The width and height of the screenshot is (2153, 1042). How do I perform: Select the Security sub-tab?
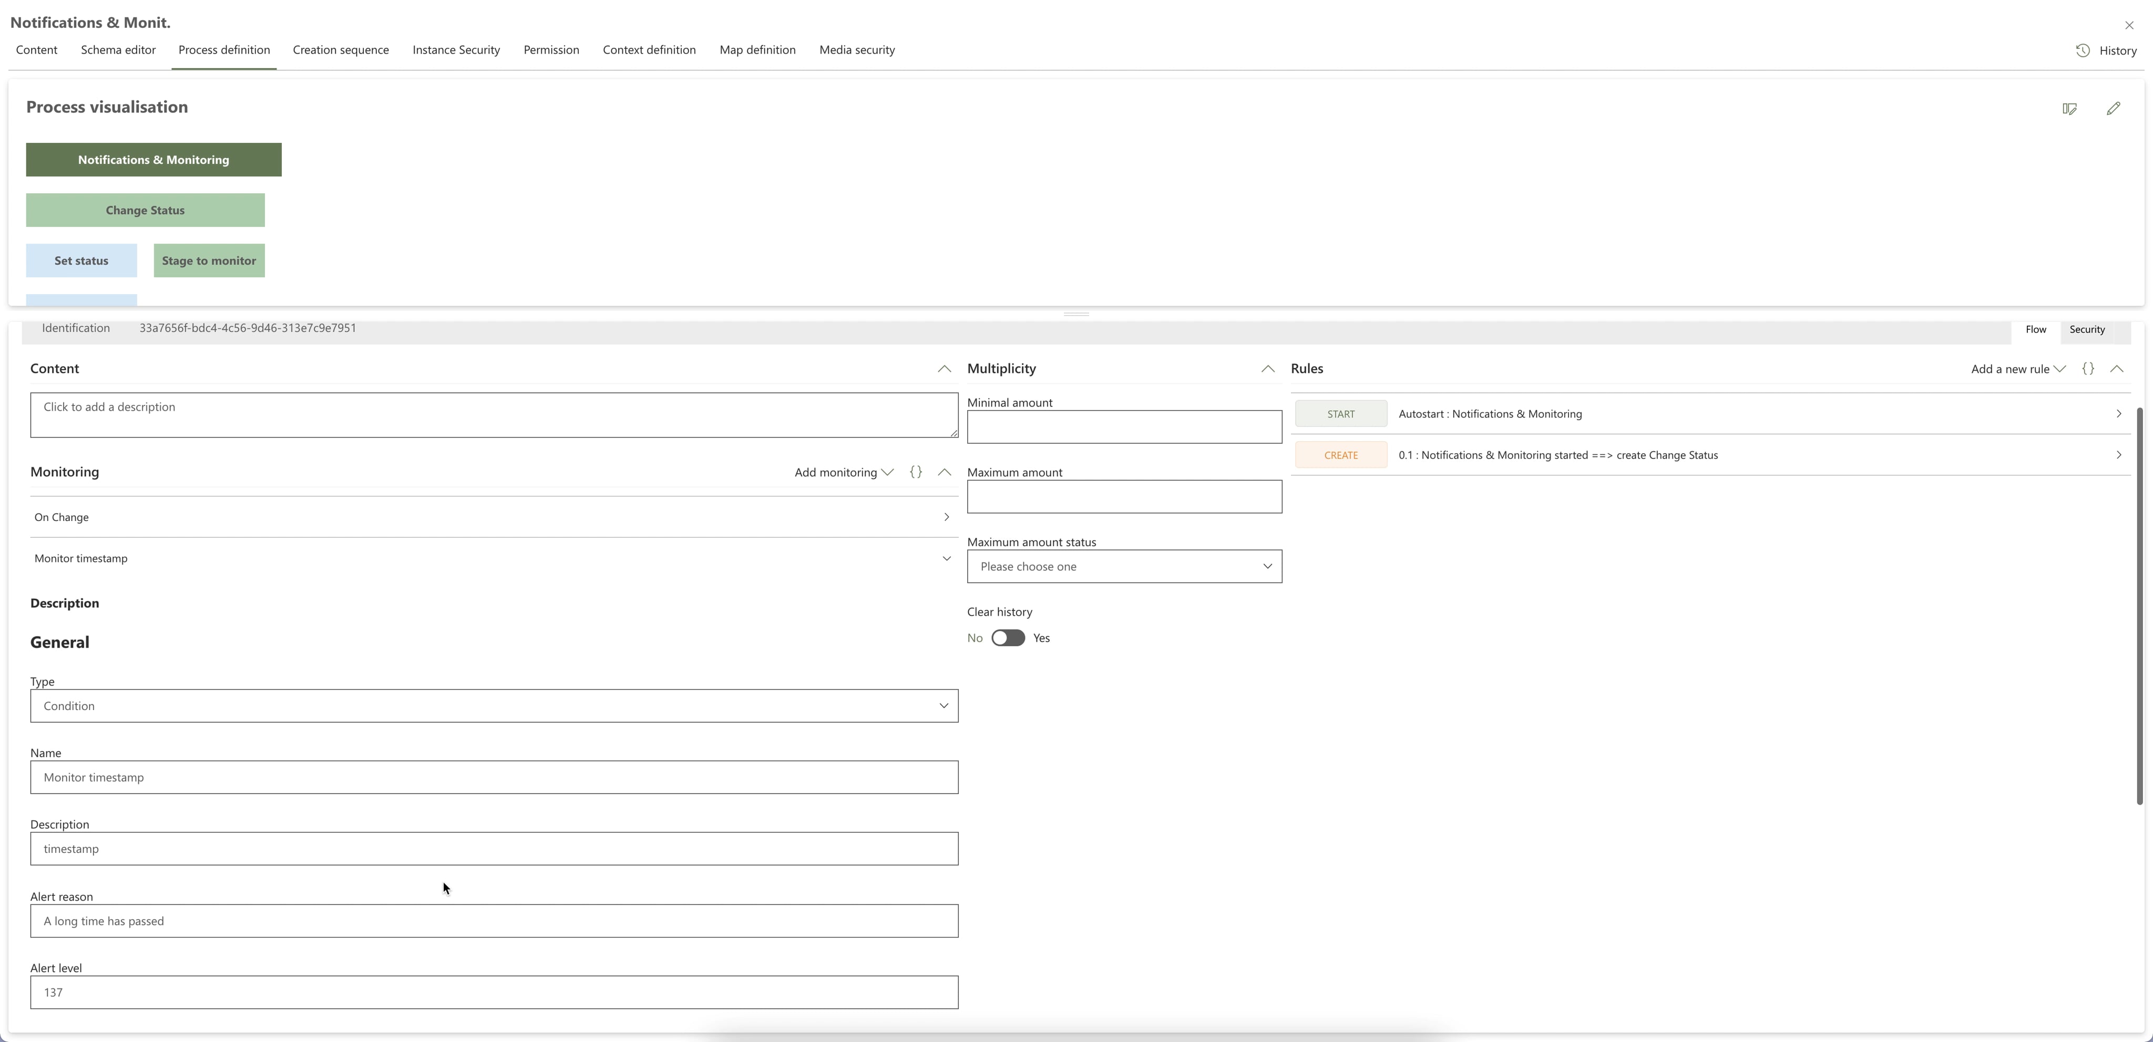[x=2087, y=330]
